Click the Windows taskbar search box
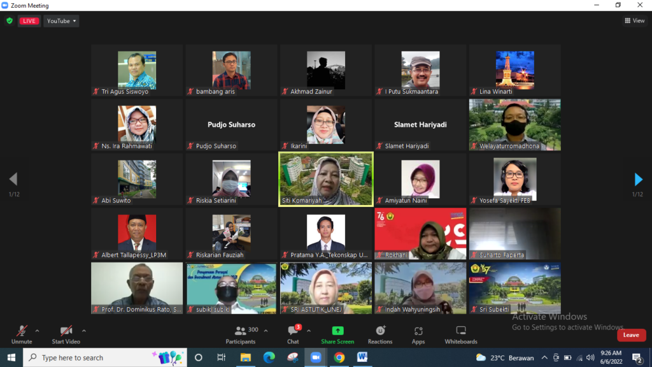Screen dimensions: 652x367 [105, 357]
